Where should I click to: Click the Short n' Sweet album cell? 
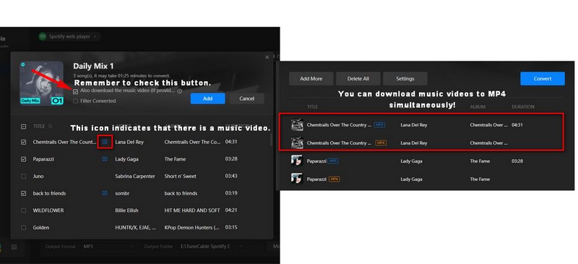coord(181,176)
